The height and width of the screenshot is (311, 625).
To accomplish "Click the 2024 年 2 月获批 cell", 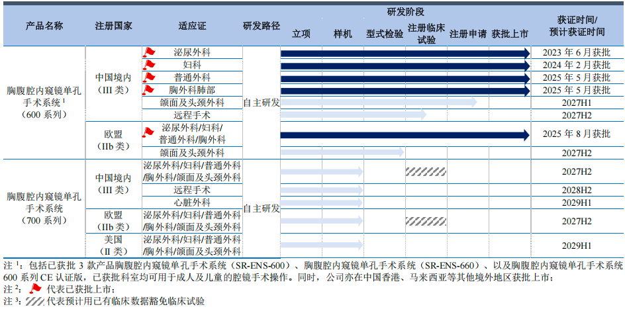I will tap(577, 64).
